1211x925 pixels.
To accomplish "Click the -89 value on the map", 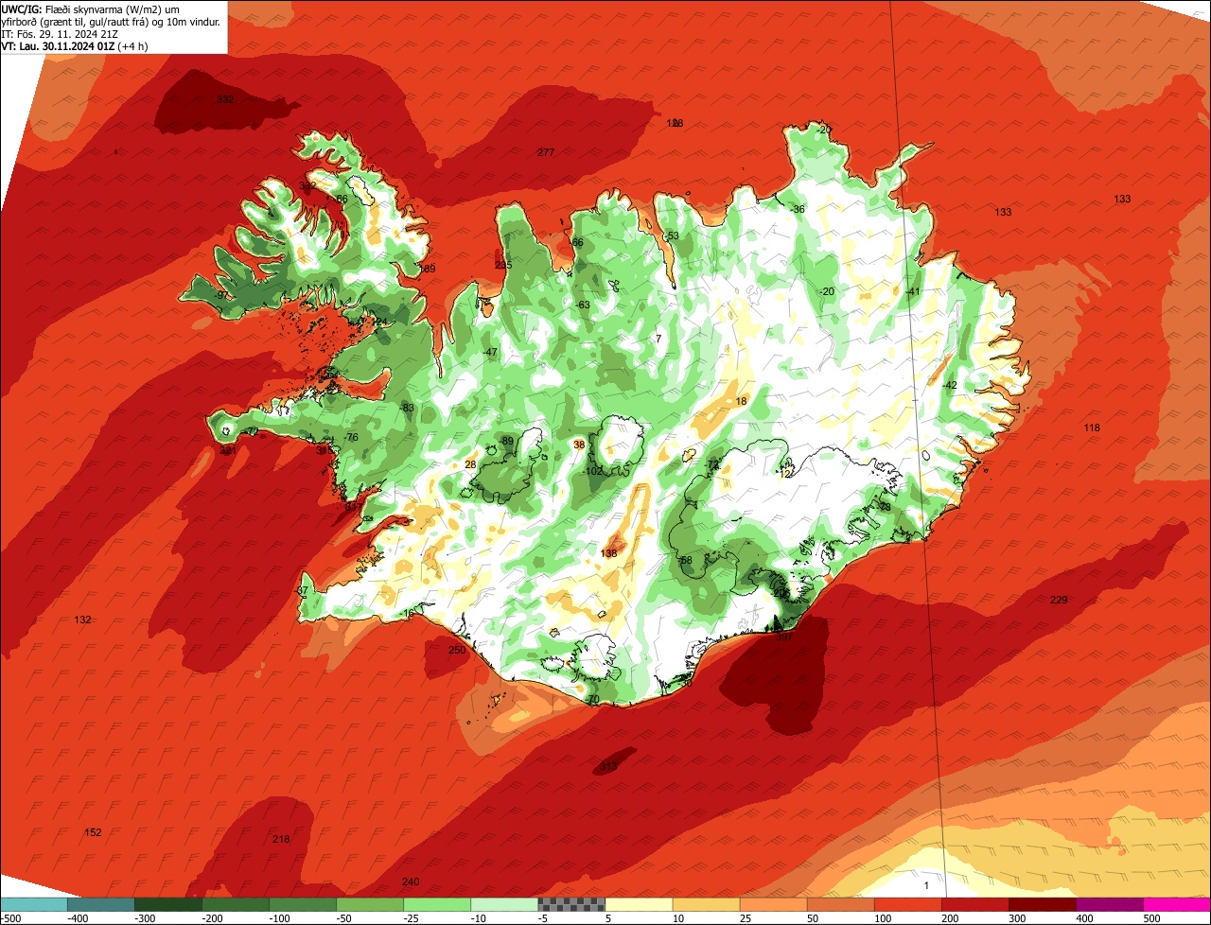I will (x=506, y=441).
